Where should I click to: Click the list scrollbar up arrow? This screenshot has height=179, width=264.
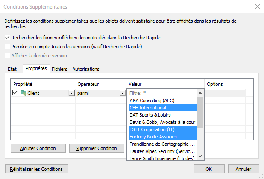coord(199,93)
